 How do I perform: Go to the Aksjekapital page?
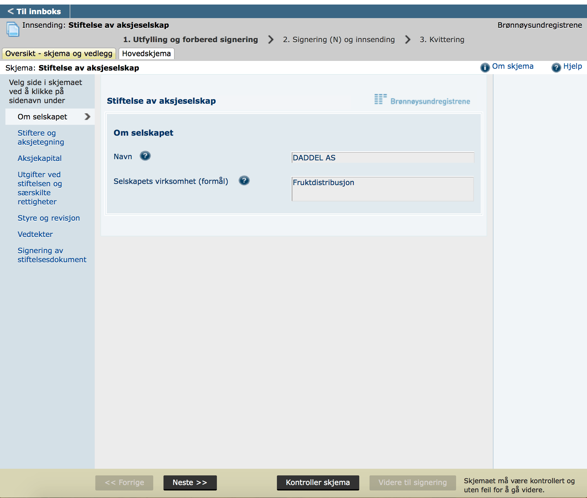(x=40, y=158)
